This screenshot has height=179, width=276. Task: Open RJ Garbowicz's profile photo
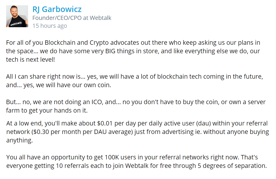click(x=17, y=16)
